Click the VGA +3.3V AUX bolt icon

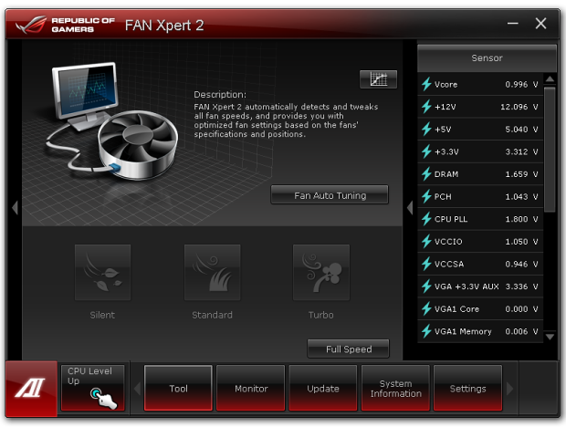point(426,286)
